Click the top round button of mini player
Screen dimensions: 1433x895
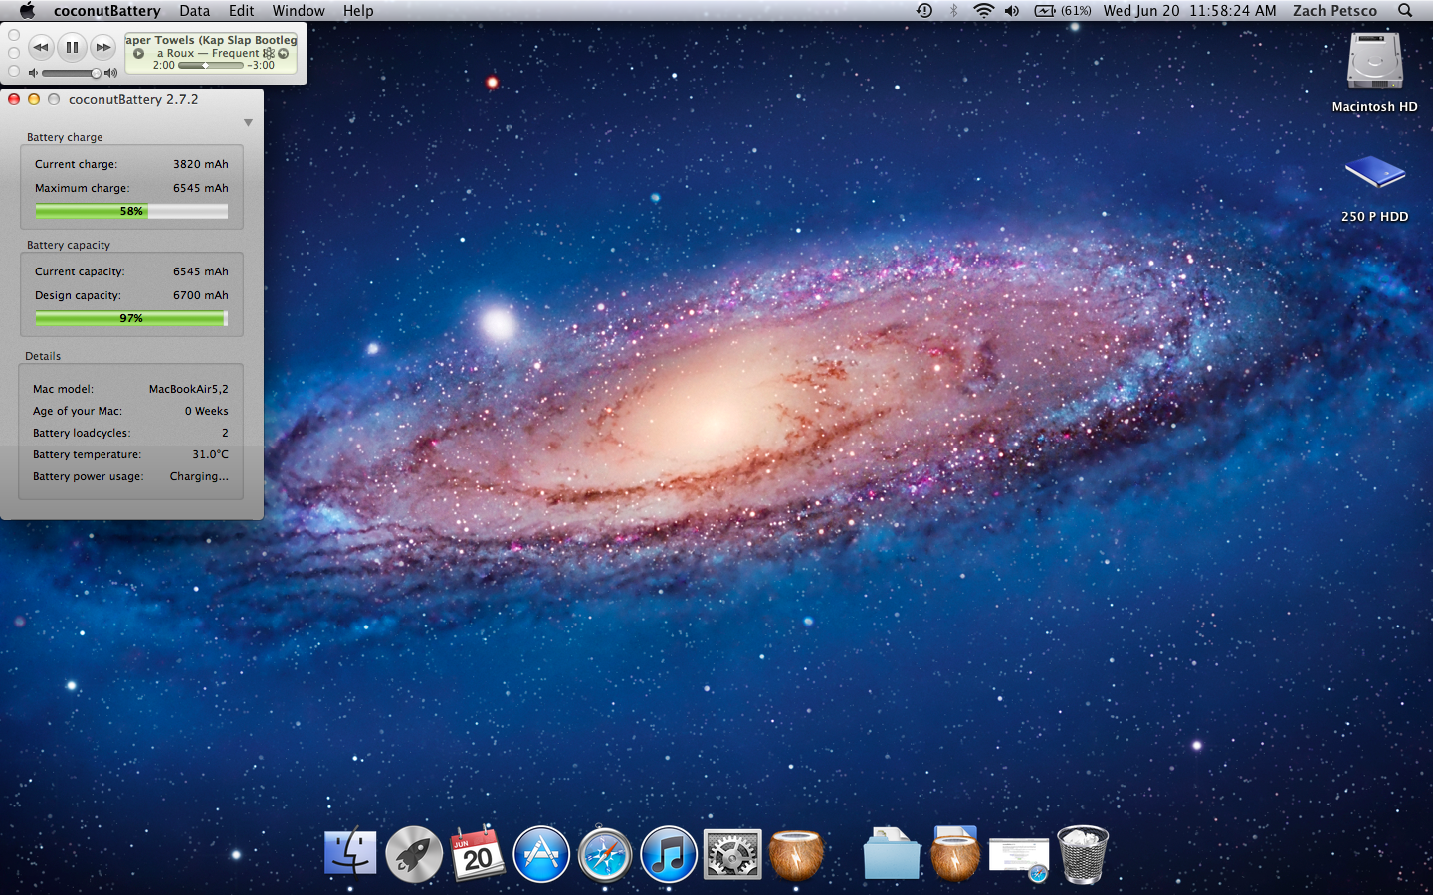pos(14,35)
